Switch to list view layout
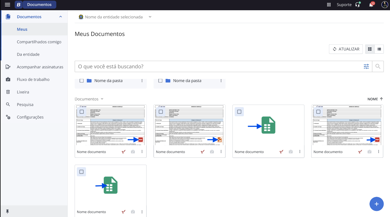This screenshot has height=217, width=390. pyautogui.click(x=379, y=49)
